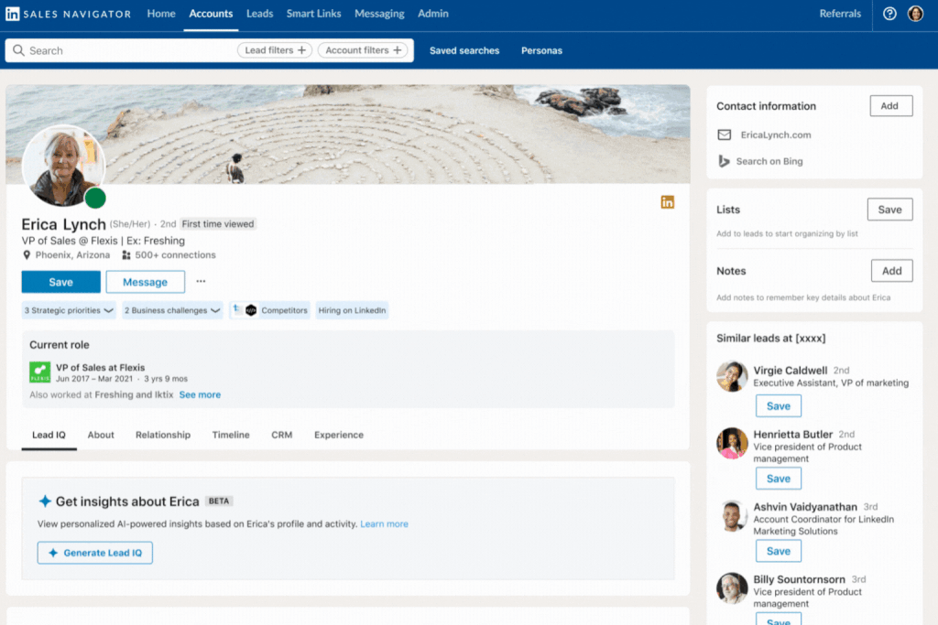Open the three-dot more actions menu
Viewport: 938px width, 625px height.
tap(201, 282)
